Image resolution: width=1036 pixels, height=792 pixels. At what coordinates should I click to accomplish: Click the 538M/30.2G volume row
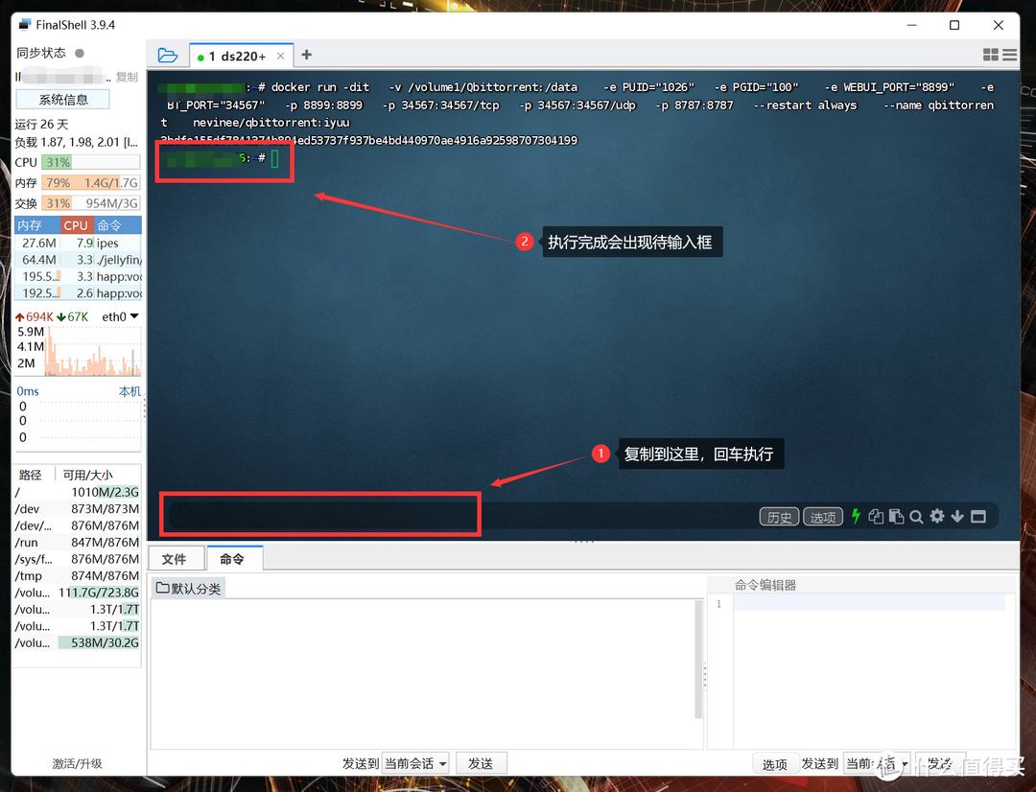pos(78,642)
